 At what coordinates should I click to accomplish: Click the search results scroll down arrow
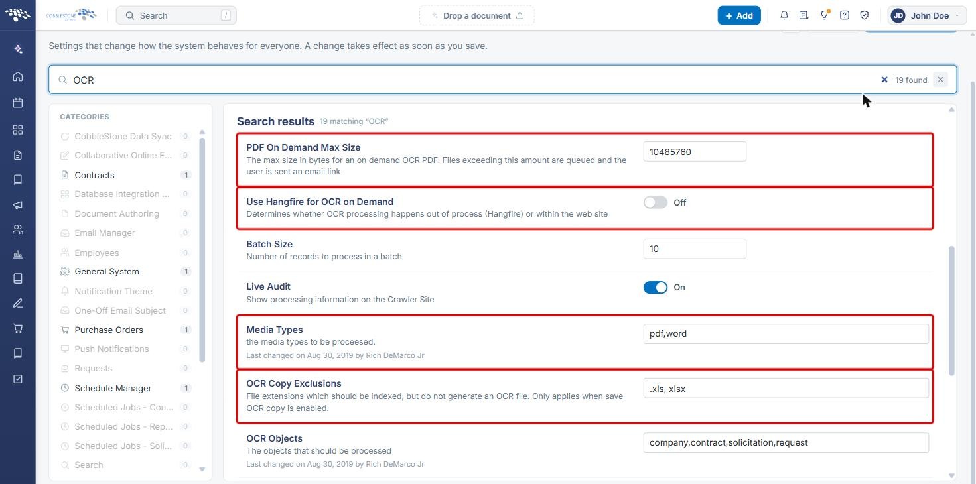(x=952, y=475)
